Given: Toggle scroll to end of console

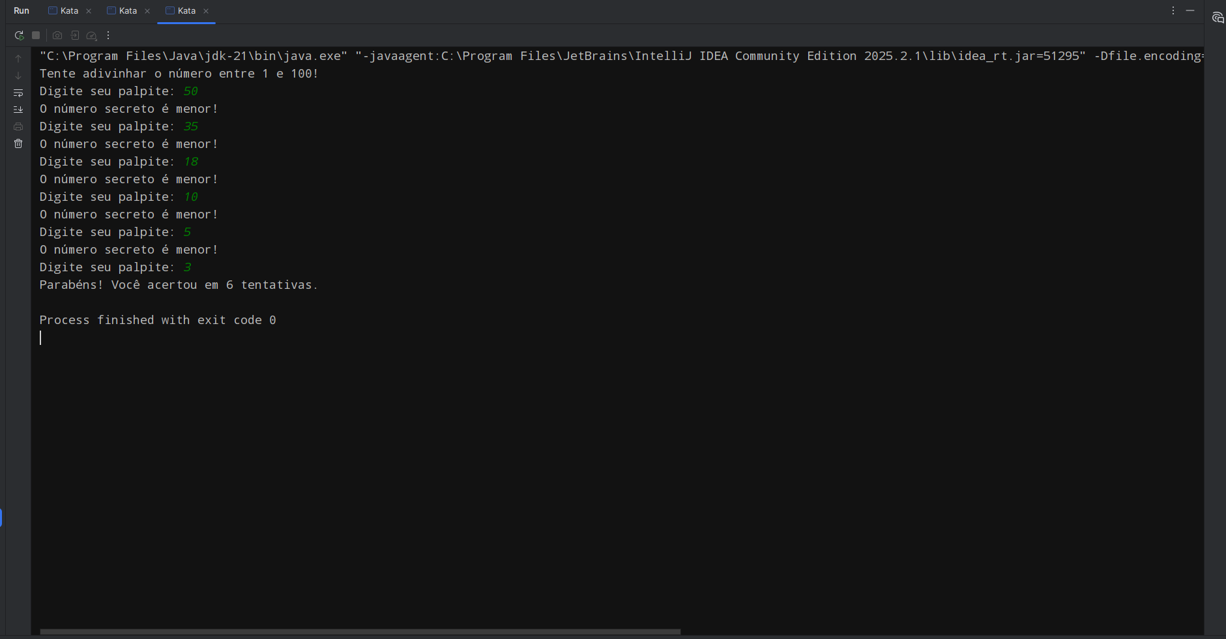Looking at the screenshot, I should [18, 110].
